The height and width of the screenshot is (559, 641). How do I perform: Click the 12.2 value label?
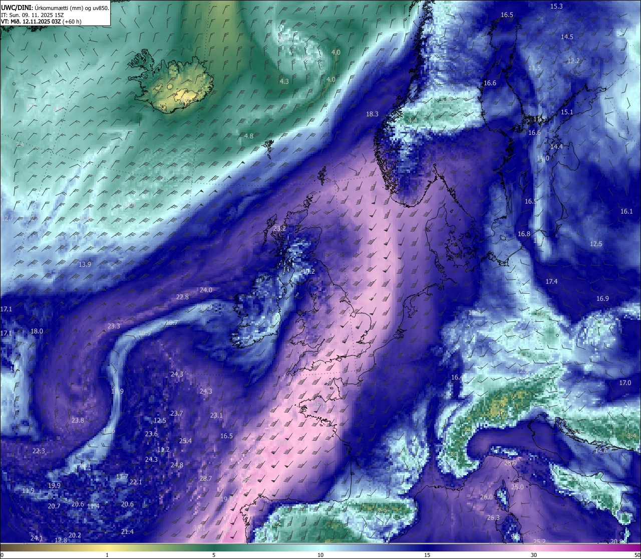coord(573,61)
